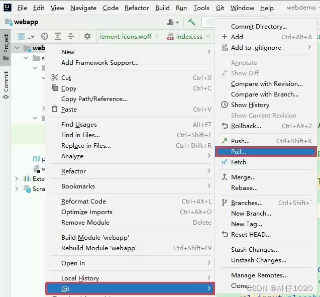The width and height of the screenshot is (320, 297).
Task: Open the Commit tool window sidebar tab
Action: pos(6,84)
